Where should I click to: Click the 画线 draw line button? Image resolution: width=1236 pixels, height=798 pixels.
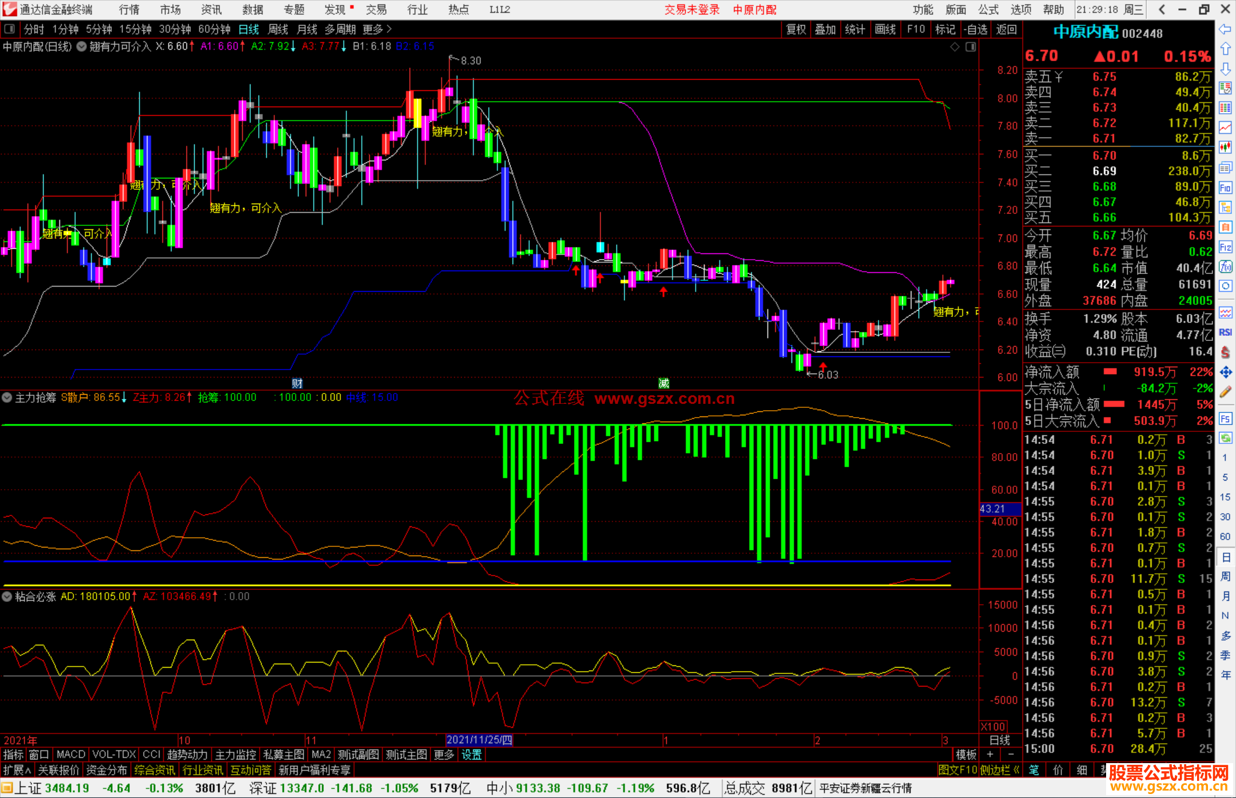coord(885,29)
